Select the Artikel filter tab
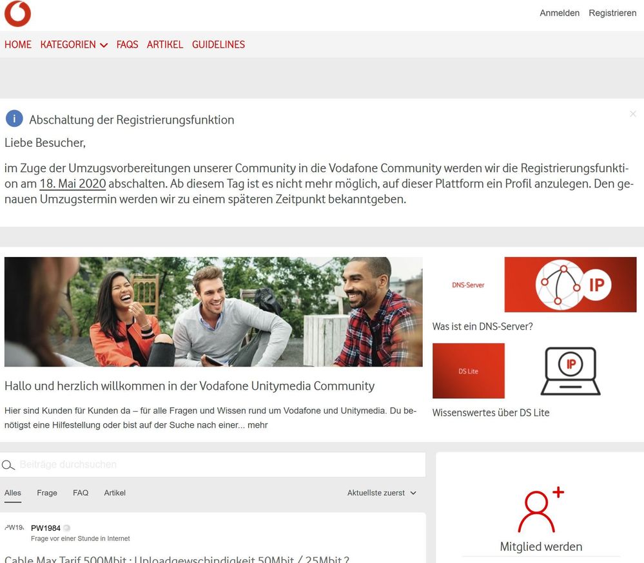This screenshot has width=644, height=563. pos(115,493)
